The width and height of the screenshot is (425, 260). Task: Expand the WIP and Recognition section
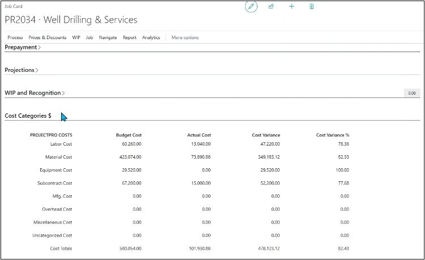pyautogui.click(x=35, y=93)
